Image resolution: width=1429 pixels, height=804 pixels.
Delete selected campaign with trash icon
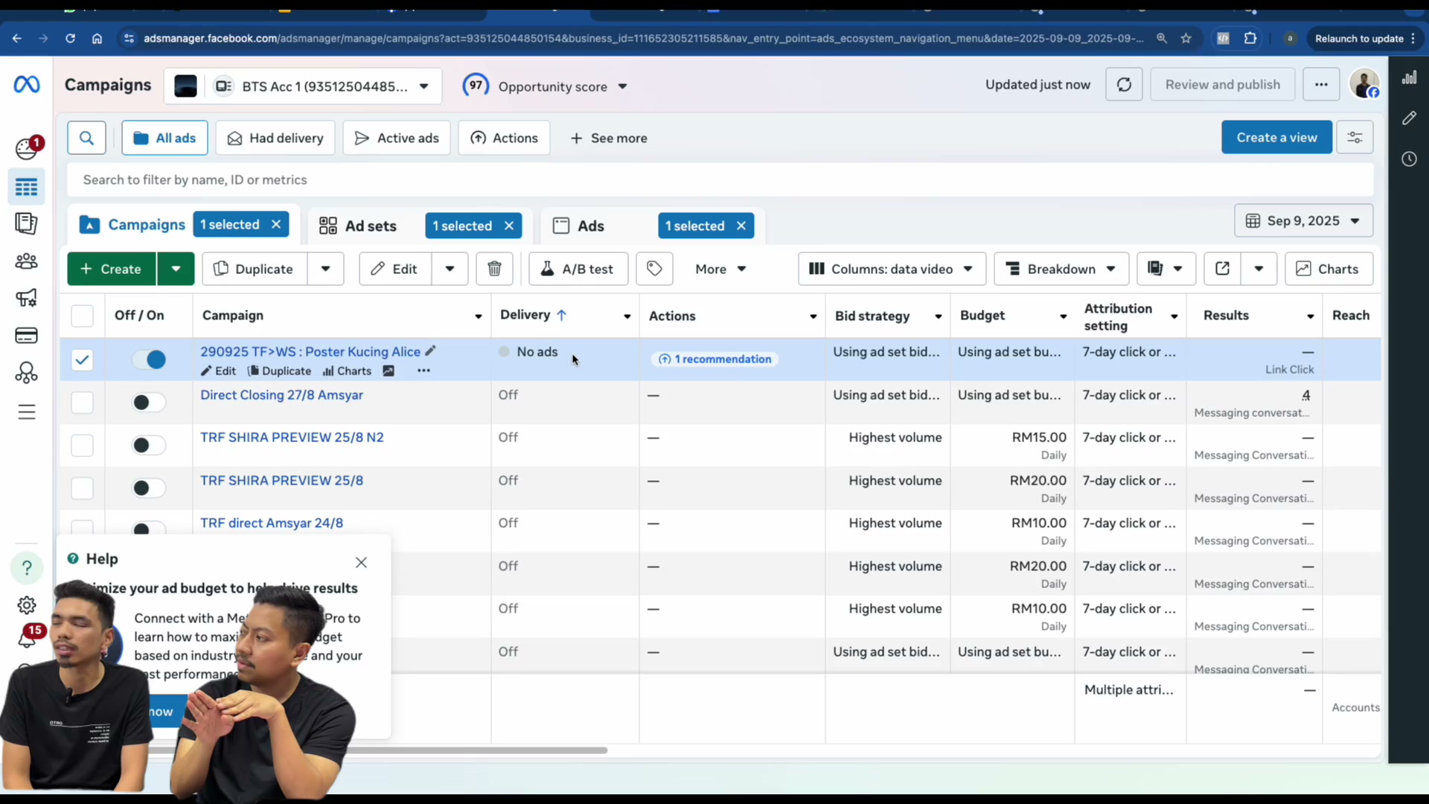494,269
